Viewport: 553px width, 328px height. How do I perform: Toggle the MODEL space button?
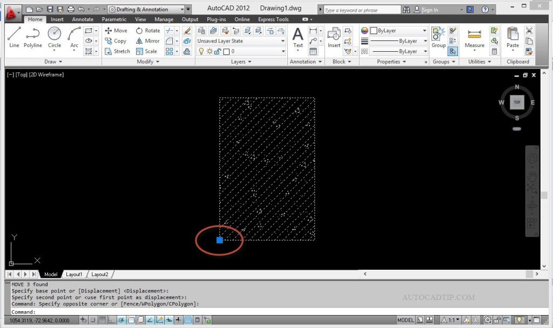[x=405, y=320]
